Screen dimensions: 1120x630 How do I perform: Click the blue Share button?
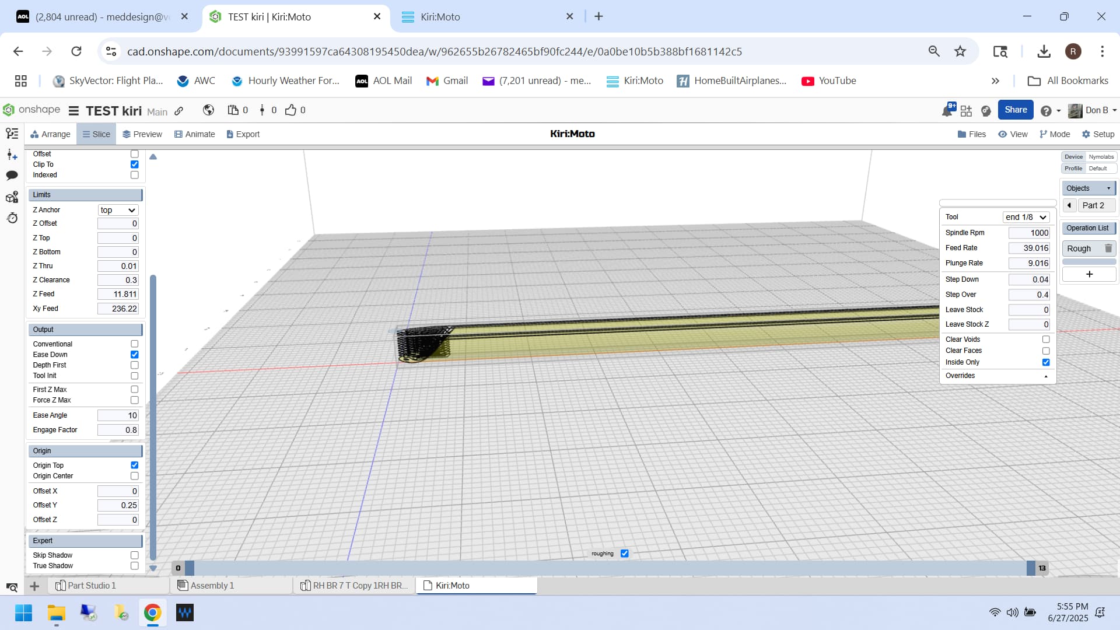coord(1015,110)
